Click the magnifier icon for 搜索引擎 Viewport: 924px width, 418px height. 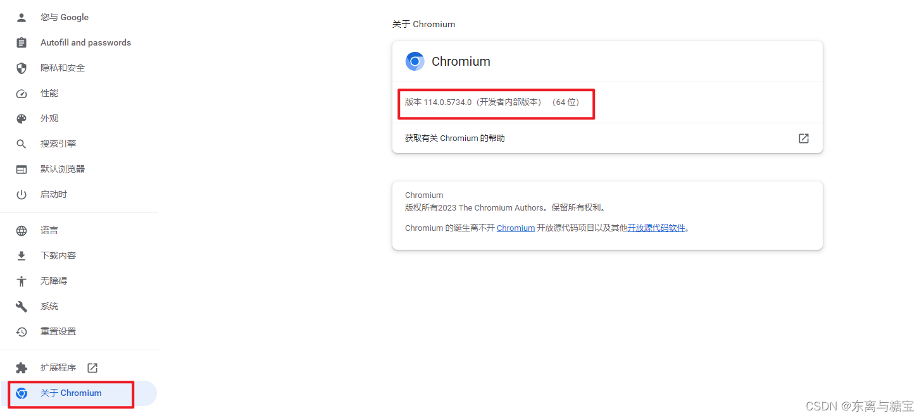pos(22,144)
